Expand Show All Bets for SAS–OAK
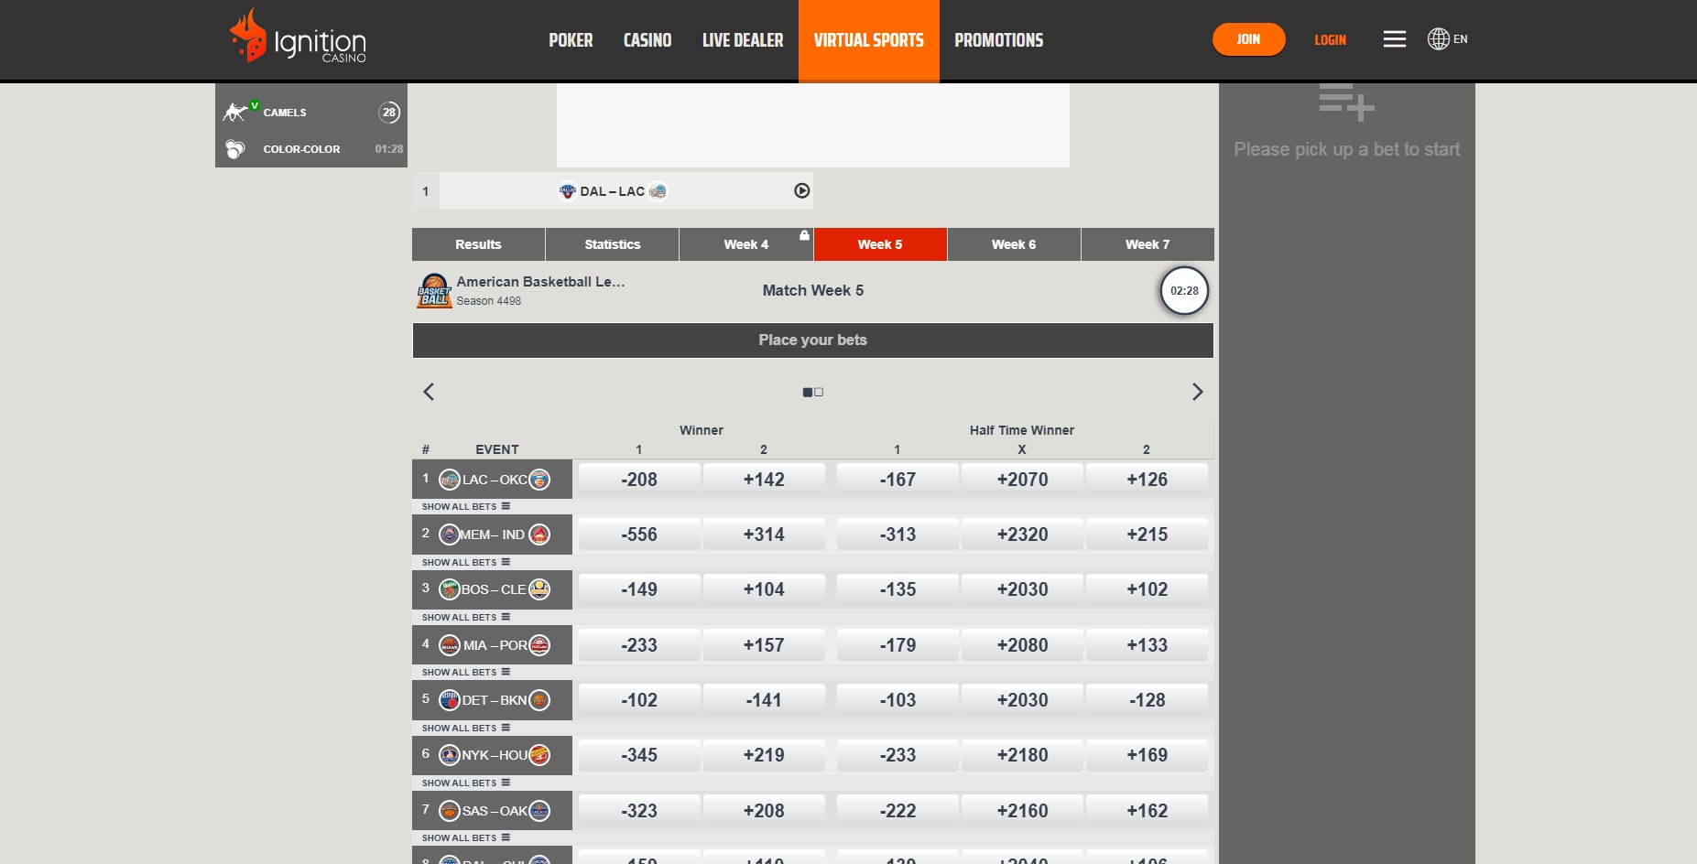 pos(465,837)
